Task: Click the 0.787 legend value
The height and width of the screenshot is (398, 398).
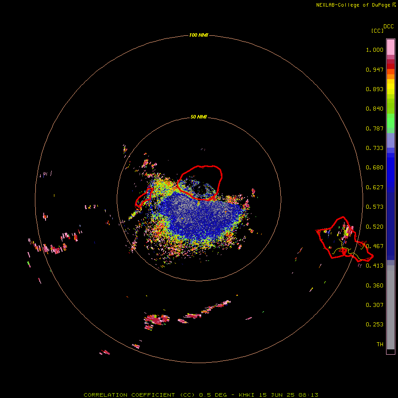Action: (375, 128)
